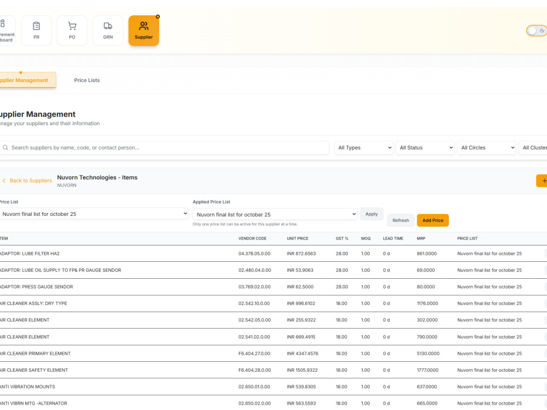The height and width of the screenshot is (410, 547).
Task: Click MRP value 665.0000
Action: [427, 403]
